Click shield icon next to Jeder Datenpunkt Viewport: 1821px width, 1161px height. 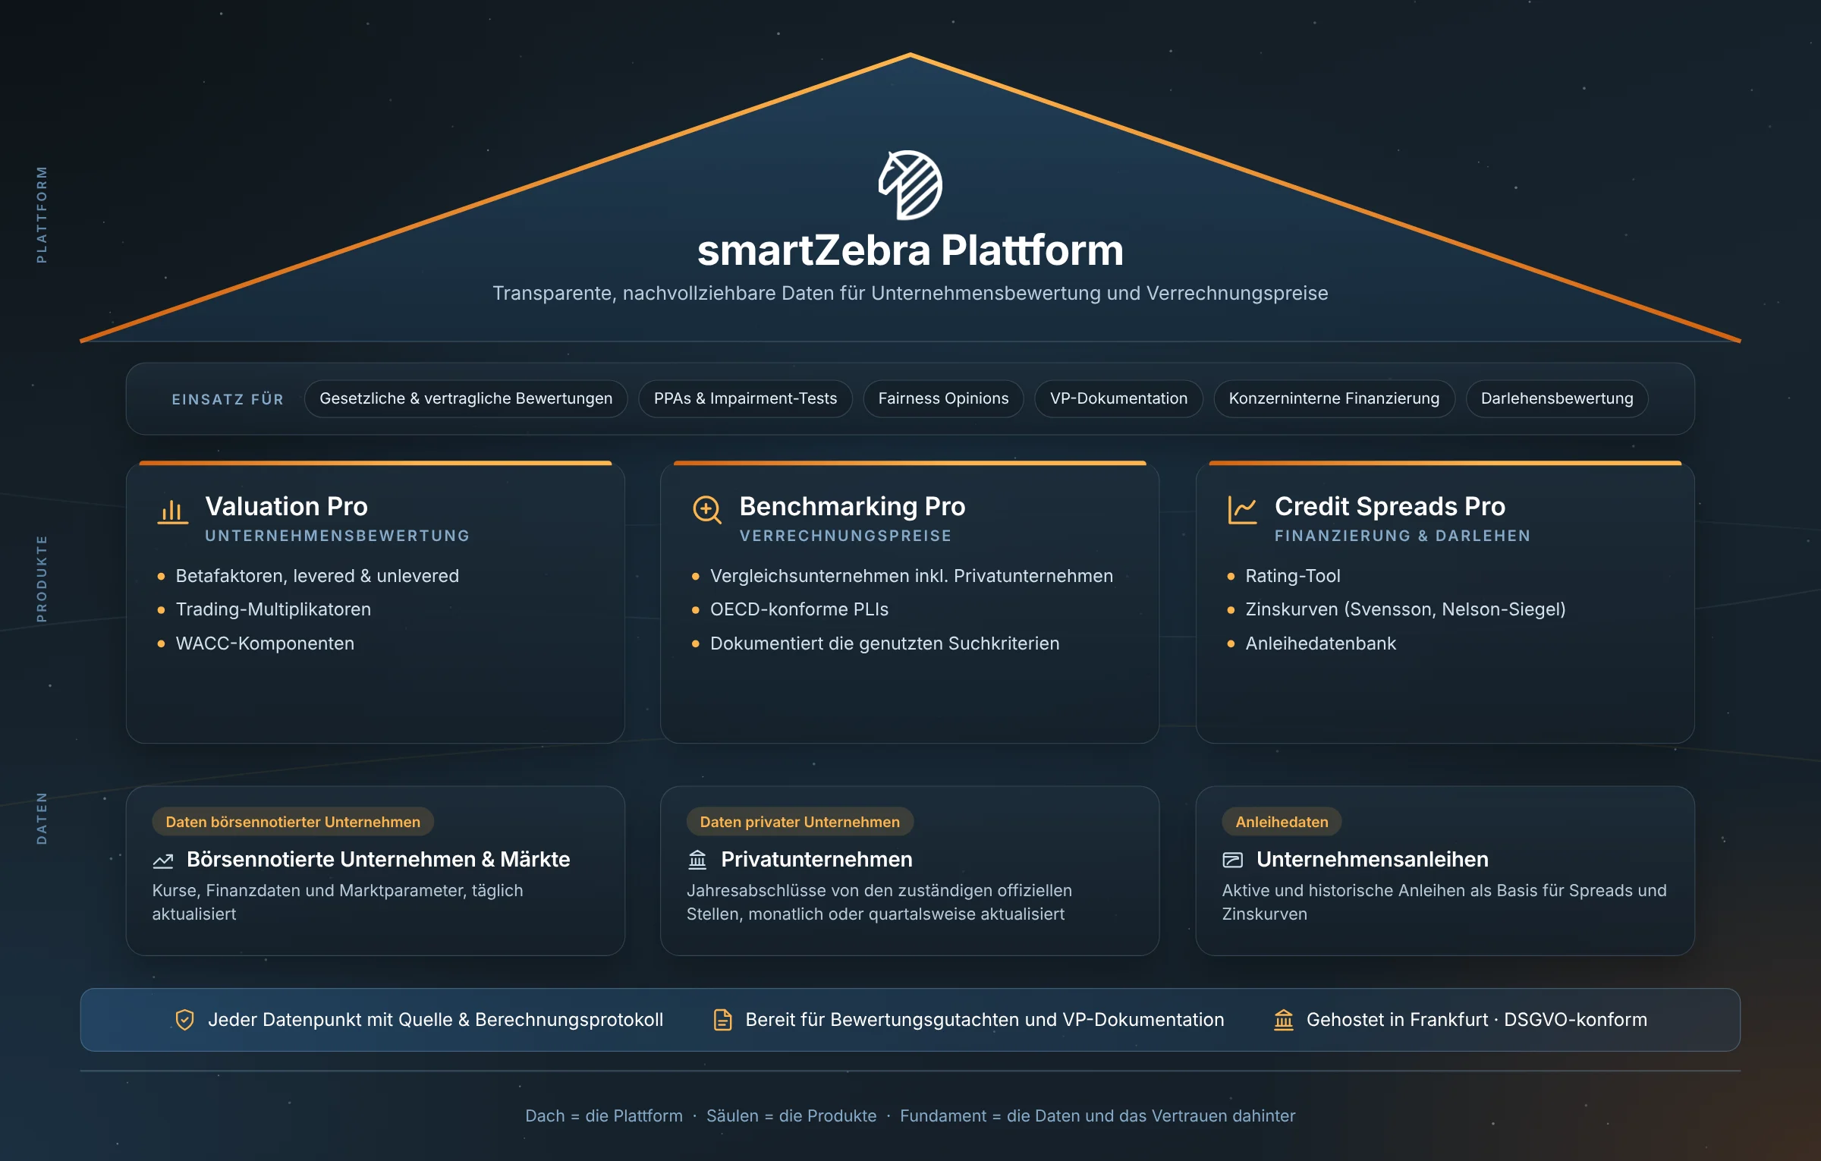pyautogui.click(x=184, y=1020)
